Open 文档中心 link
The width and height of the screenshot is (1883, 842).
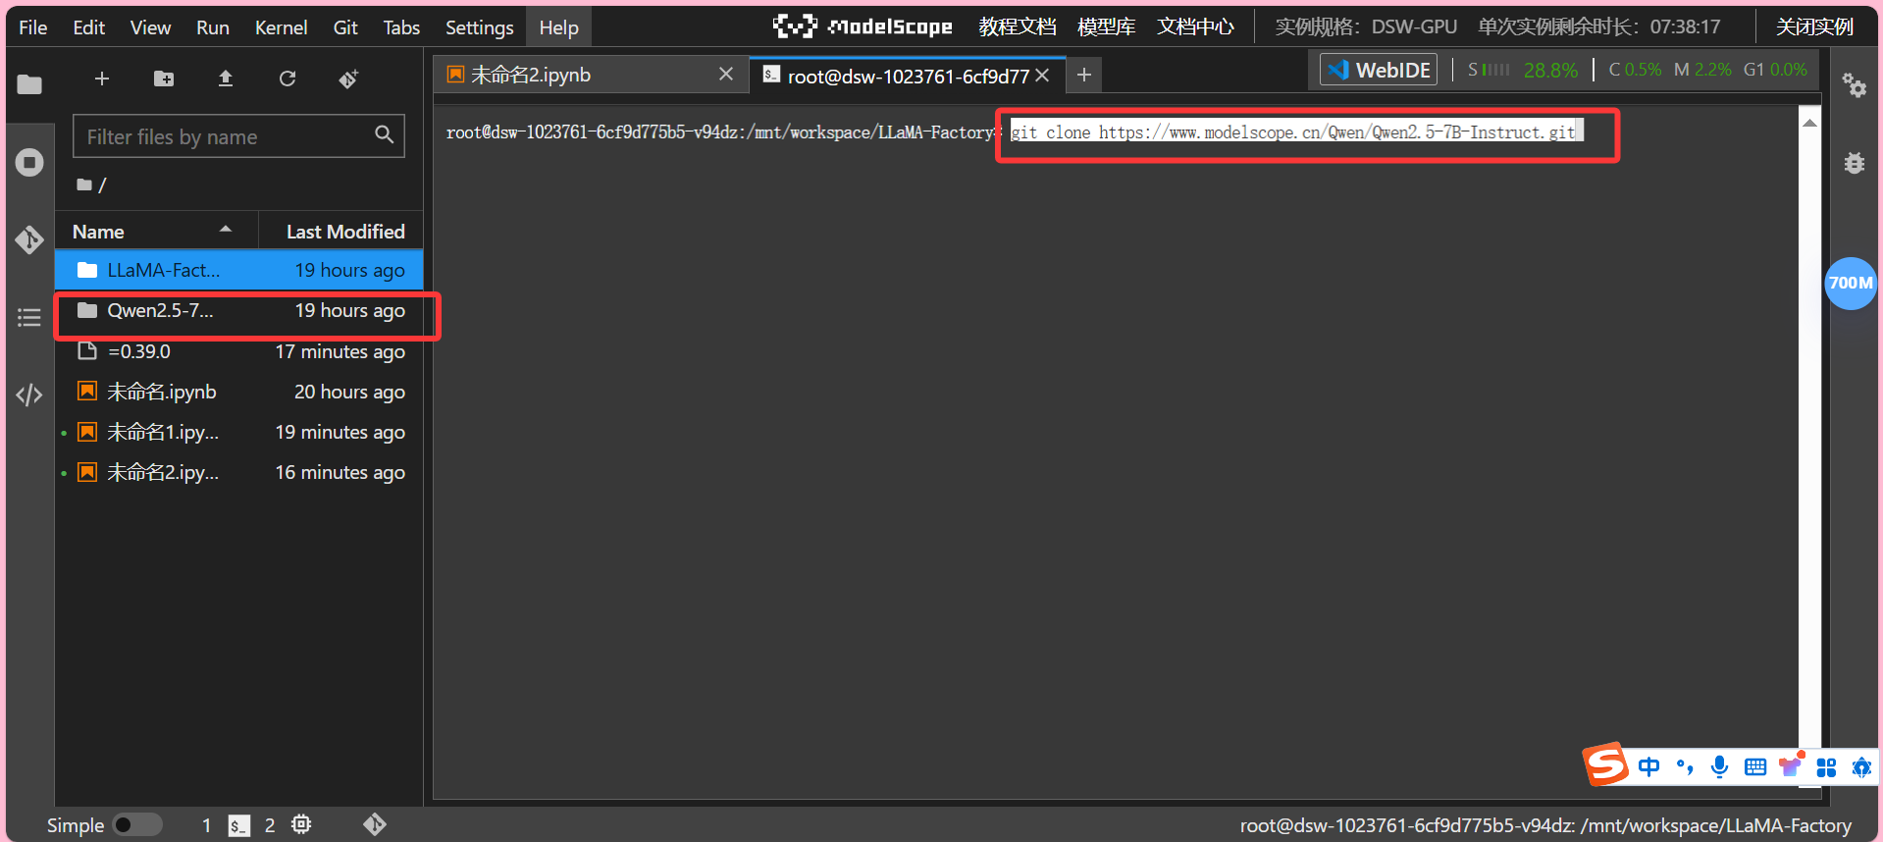coord(1195,26)
